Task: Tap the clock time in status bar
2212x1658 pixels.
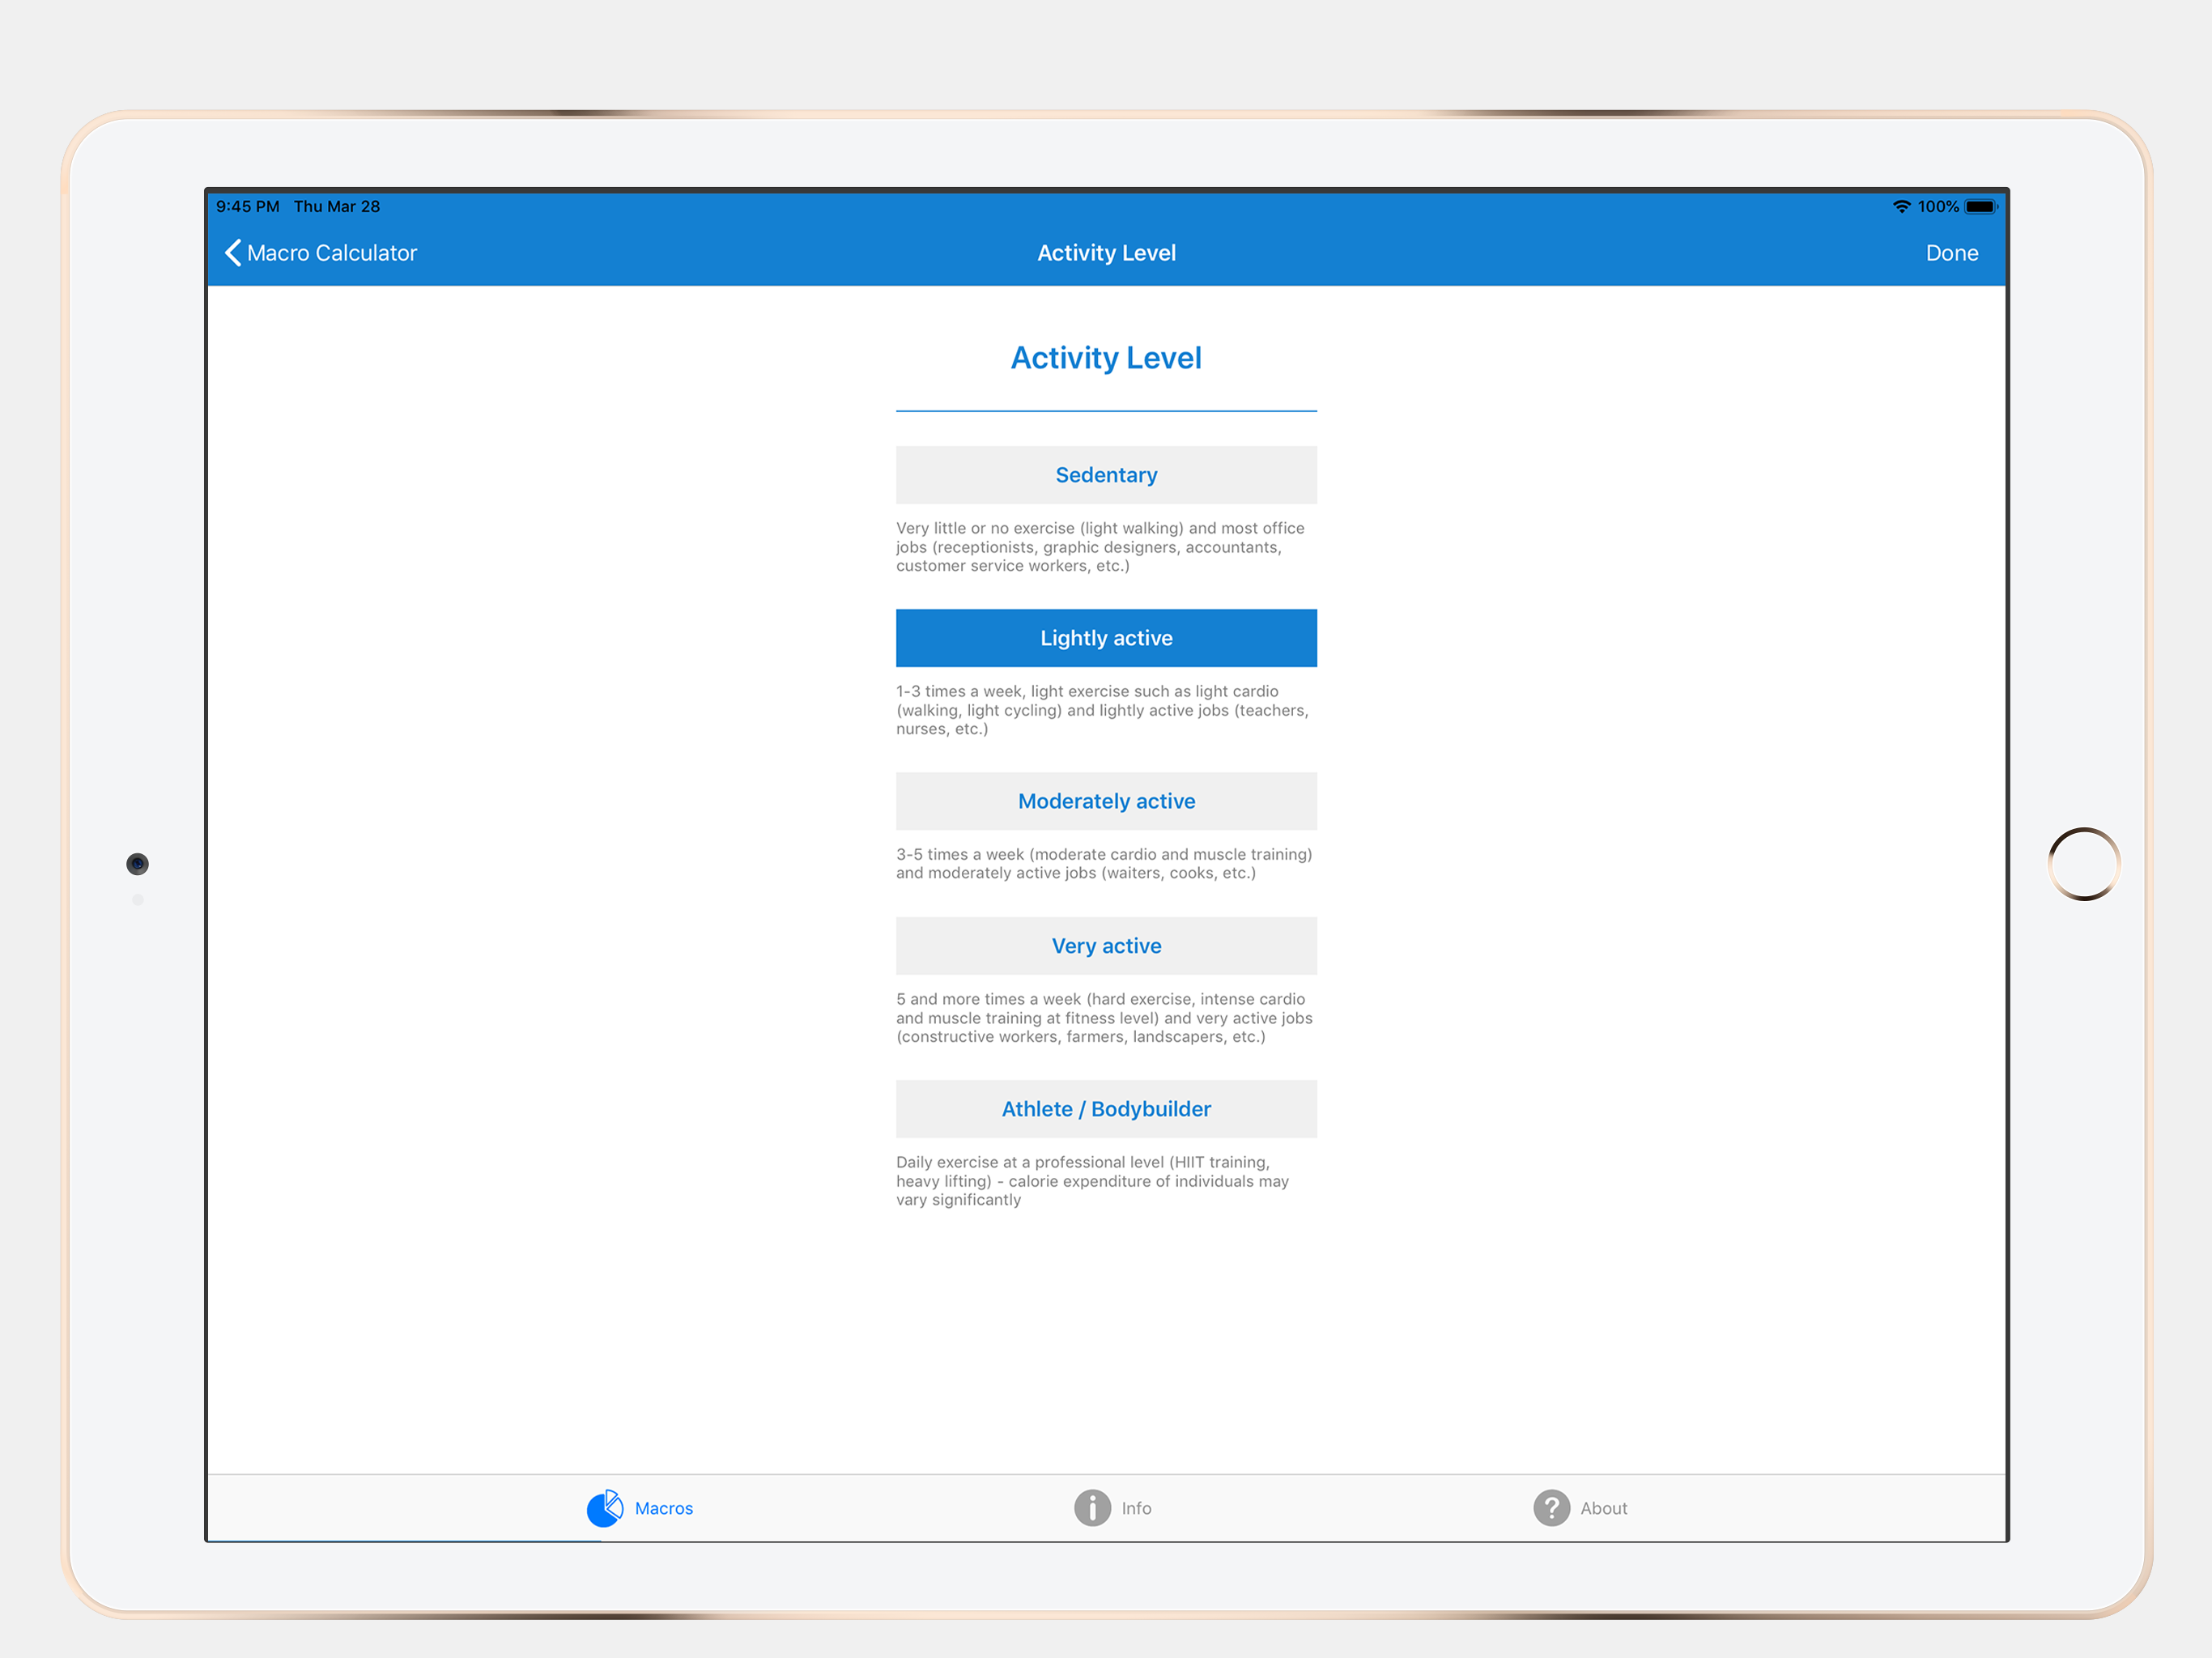Action: (x=248, y=207)
